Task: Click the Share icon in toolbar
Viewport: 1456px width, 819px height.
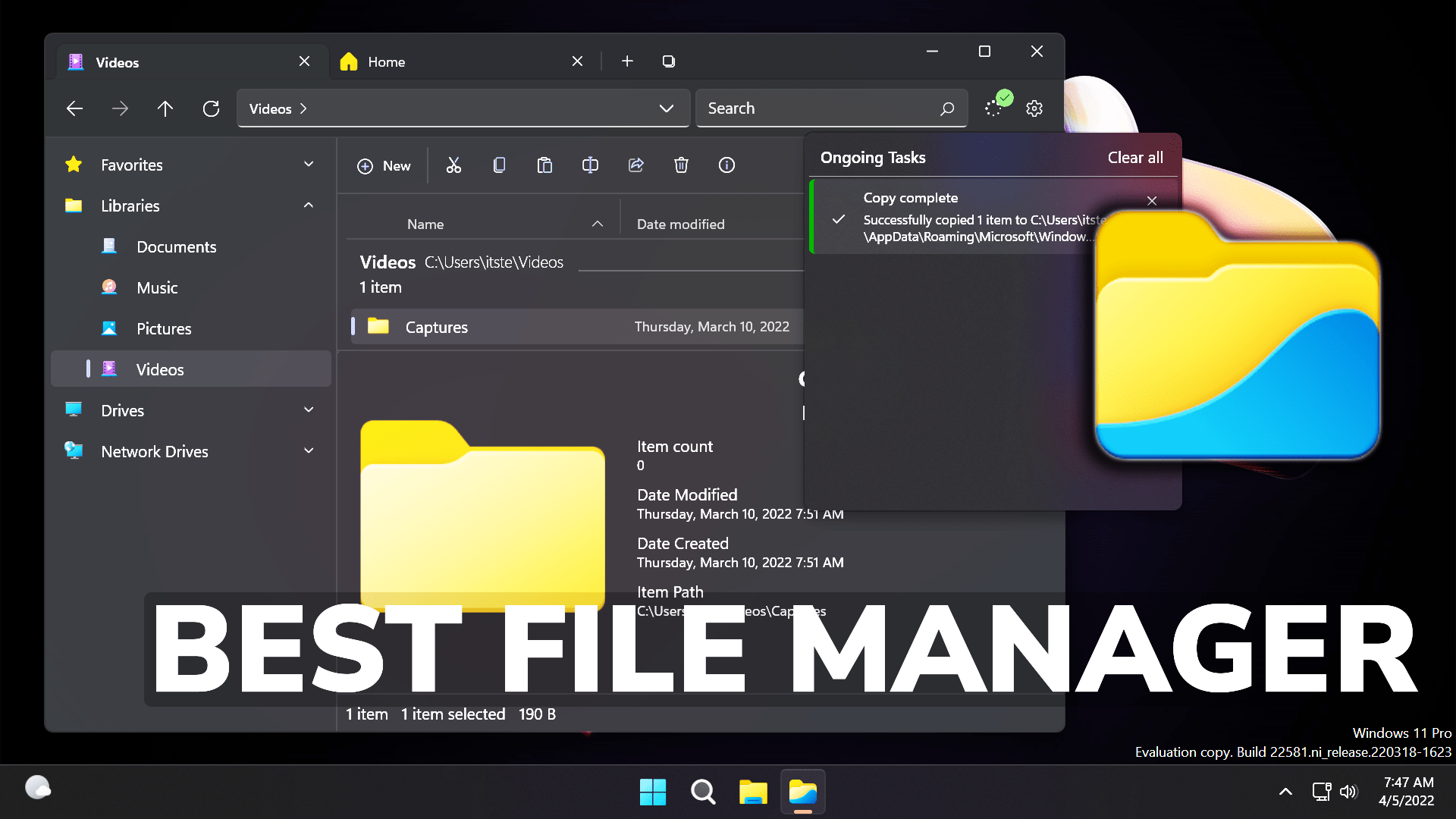Action: tap(635, 165)
